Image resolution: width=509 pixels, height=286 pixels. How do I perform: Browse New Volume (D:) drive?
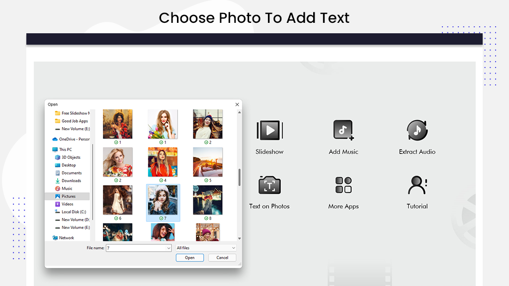point(72,219)
